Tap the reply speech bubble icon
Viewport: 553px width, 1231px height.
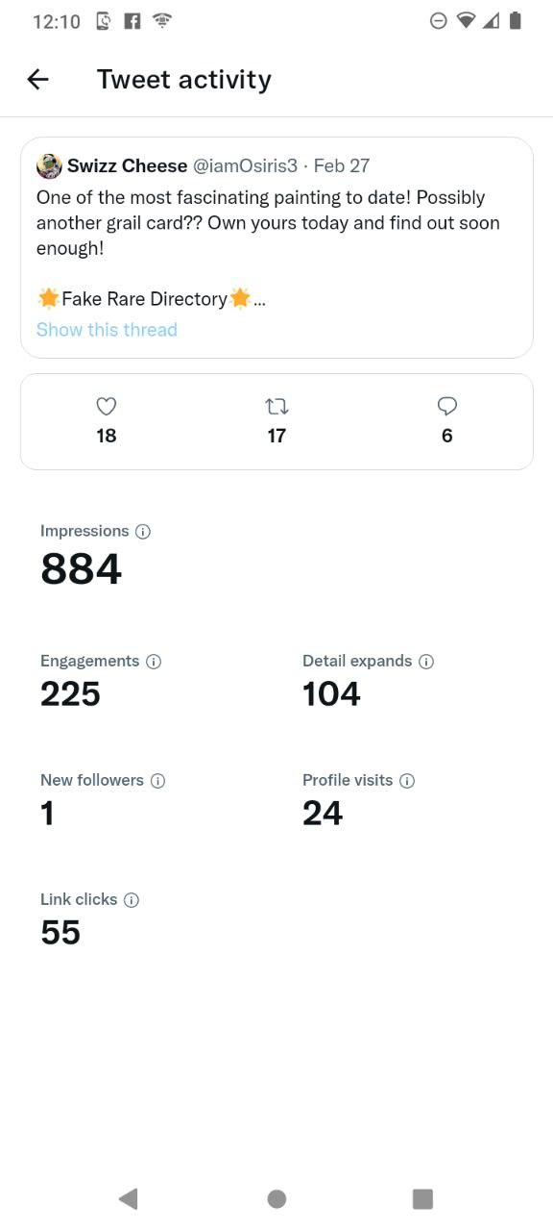click(446, 407)
